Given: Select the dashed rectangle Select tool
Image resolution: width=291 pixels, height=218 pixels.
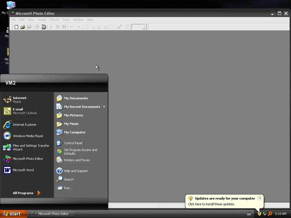Looking at the screenshot, I should pos(86,27).
